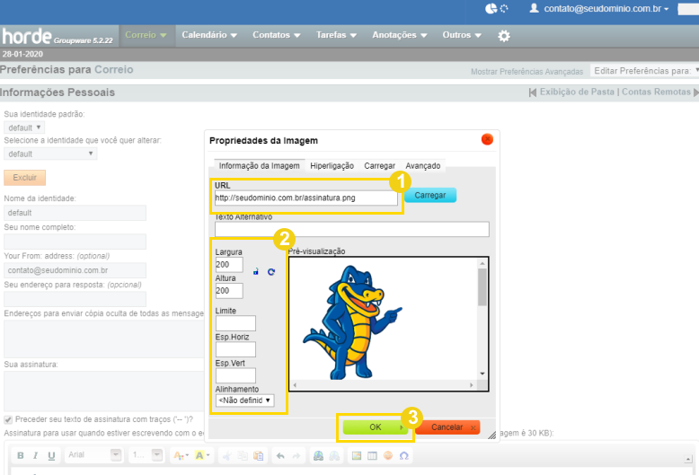Open the Correio menu
This screenshot has height=475, width=699.
(x=146, y=35)
